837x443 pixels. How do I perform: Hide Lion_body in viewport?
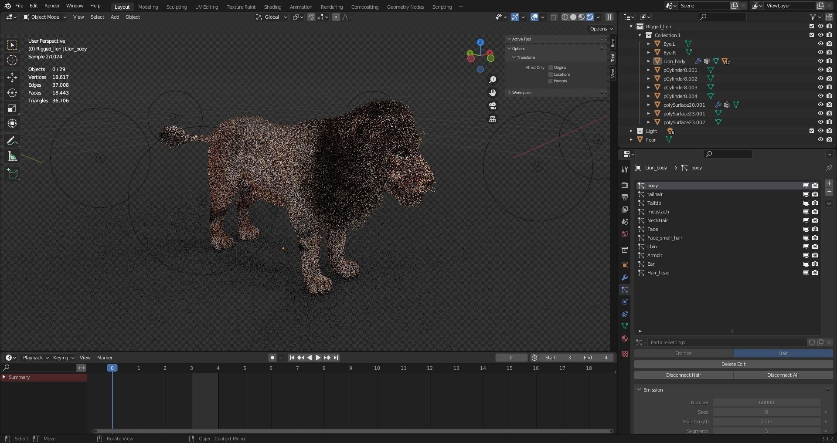coord(820,61)
